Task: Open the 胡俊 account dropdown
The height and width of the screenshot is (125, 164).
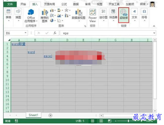Action: coord(148,4)
